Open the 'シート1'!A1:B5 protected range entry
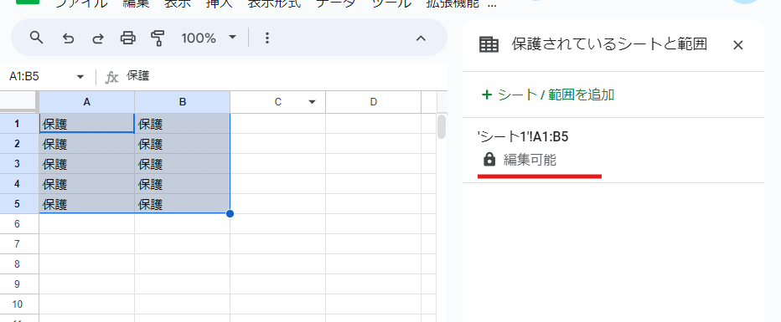The height and width of the screenshot is (322, 781). 613,150
